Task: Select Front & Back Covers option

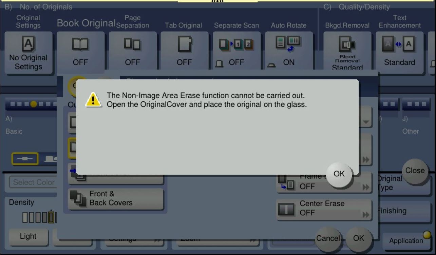Action: click(x=116, y=199)
